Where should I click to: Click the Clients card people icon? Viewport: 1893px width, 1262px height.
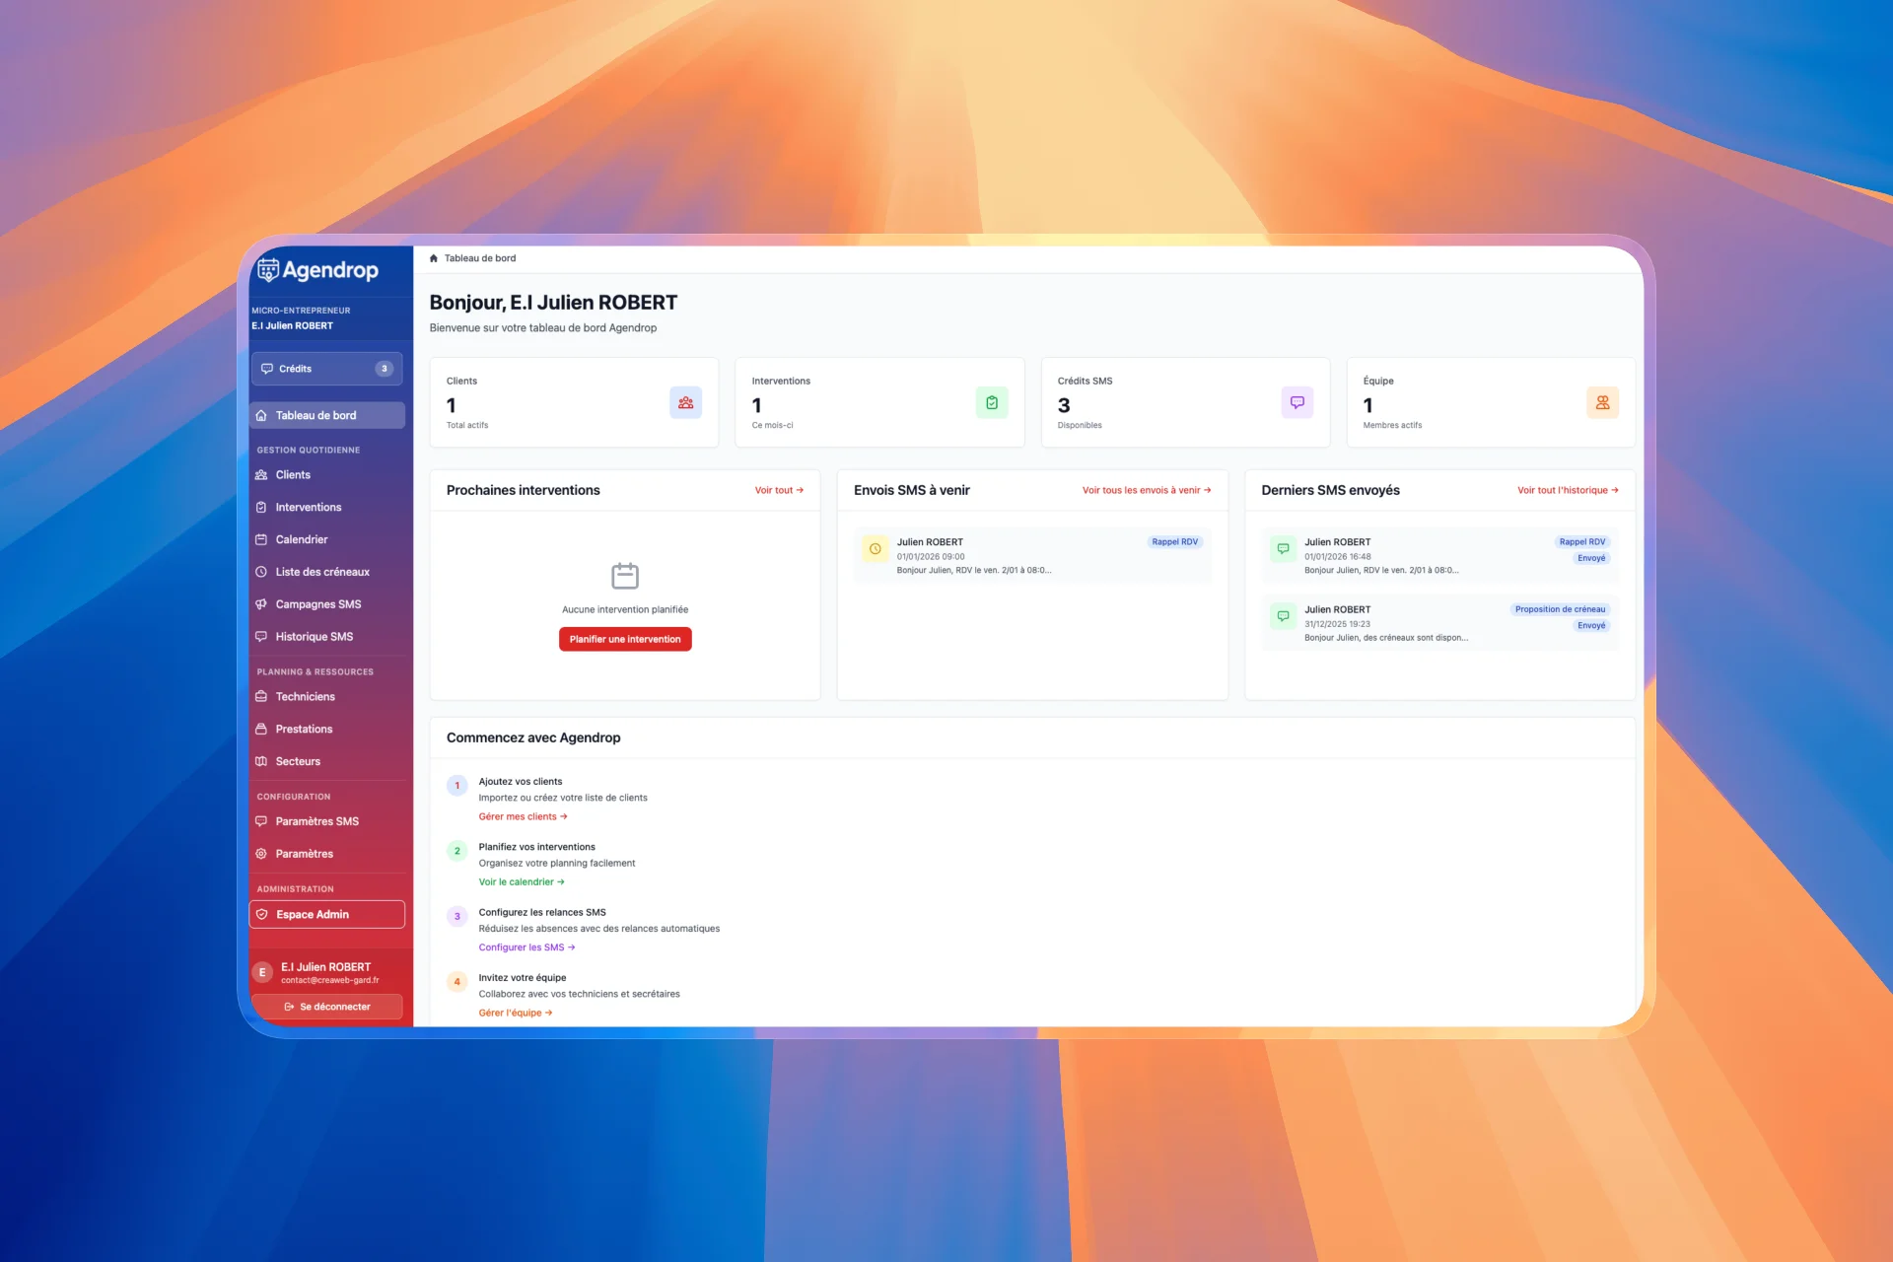click(685, 402)
